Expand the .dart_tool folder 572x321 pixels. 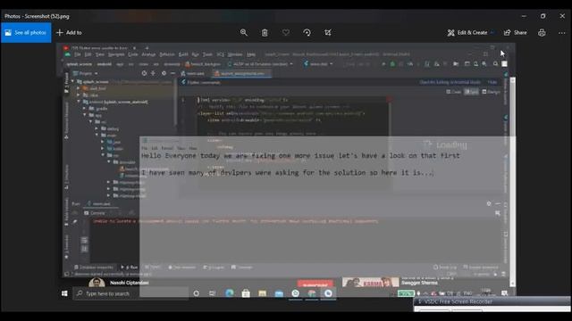(x=79, y=88)
